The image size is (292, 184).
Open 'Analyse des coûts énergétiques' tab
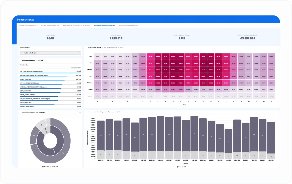coord(128,25)
